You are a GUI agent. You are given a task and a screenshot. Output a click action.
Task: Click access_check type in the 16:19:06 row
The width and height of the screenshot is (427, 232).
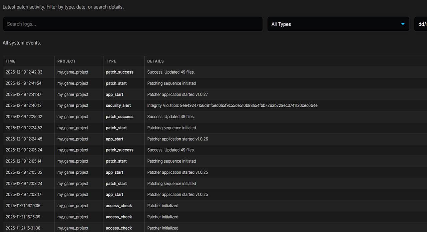pyautogui.click(x=119, y=206)
